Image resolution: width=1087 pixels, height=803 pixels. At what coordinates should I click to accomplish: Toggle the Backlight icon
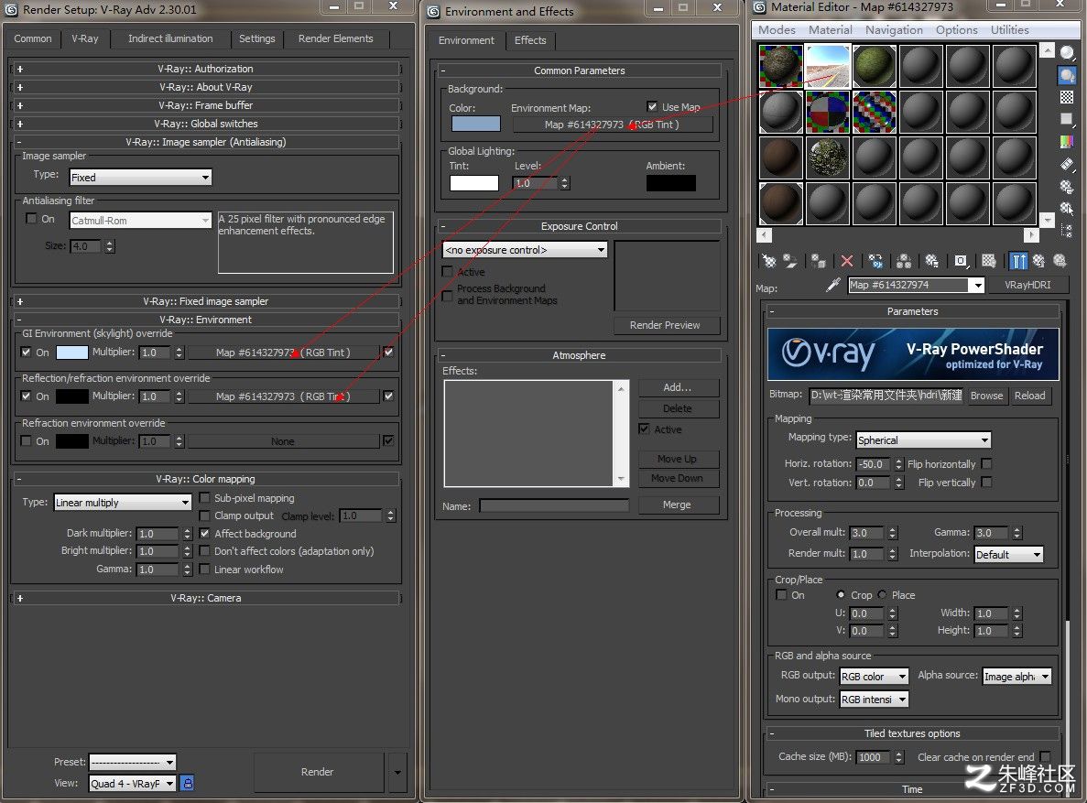tap(1067, 75)
